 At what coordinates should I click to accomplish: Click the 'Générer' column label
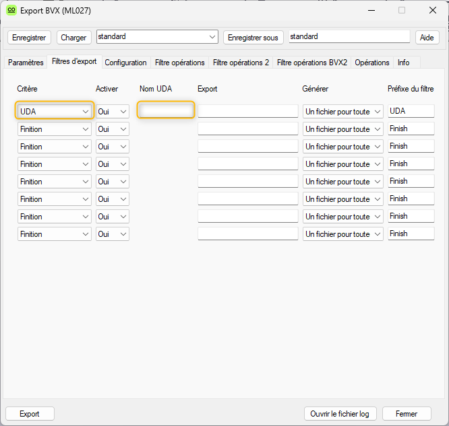pos(316,89)
